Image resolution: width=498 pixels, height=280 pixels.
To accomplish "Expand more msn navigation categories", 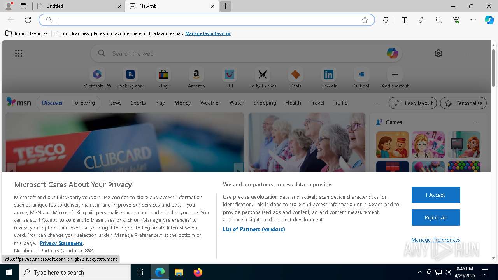I will point(376,103).
